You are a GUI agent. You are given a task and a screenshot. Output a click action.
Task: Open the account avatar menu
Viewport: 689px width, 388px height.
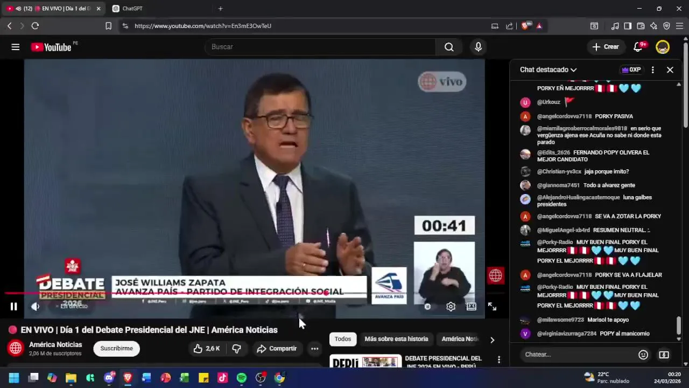click(663, 47)
